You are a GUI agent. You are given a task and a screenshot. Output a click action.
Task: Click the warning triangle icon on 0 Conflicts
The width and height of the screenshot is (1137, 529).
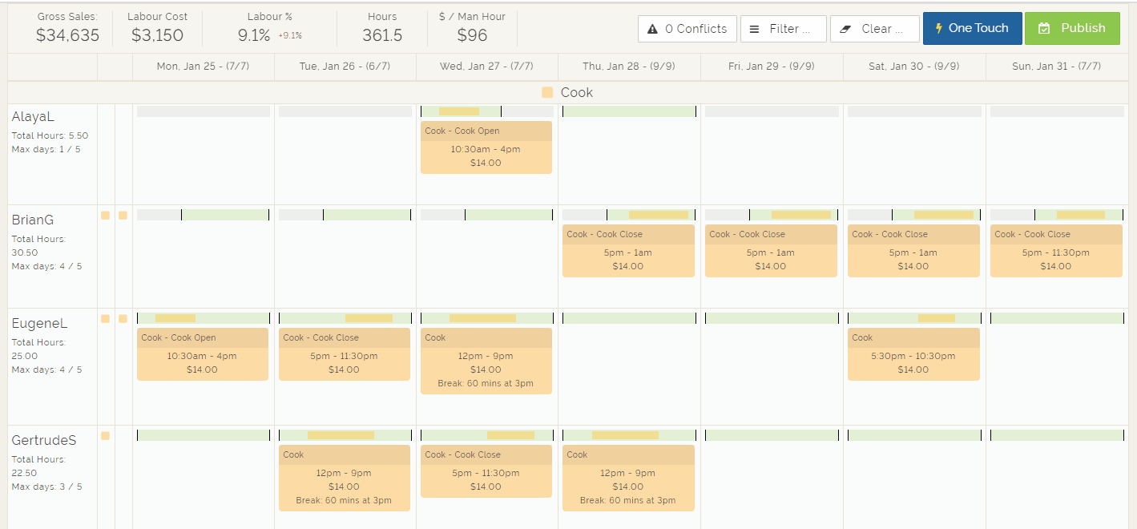654,28
